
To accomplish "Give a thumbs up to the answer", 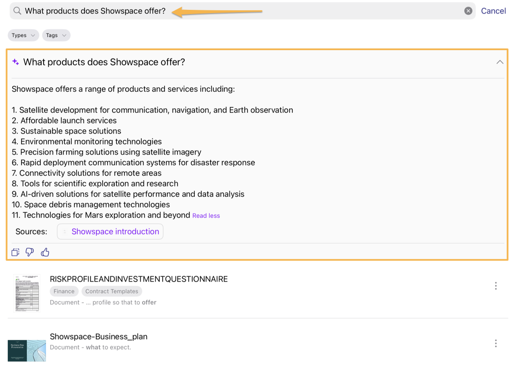I will point(45,252).
